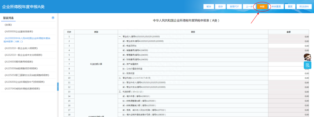
Task: Click the layers icon beside 报表列表
Action: (x=53, y=18)
